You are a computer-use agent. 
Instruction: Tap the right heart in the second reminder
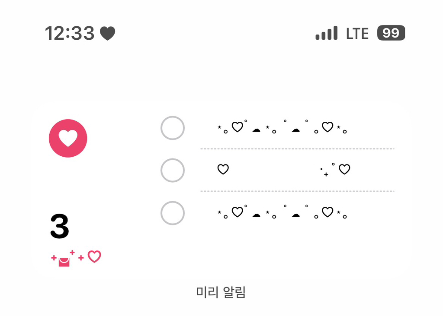point(344,169)
